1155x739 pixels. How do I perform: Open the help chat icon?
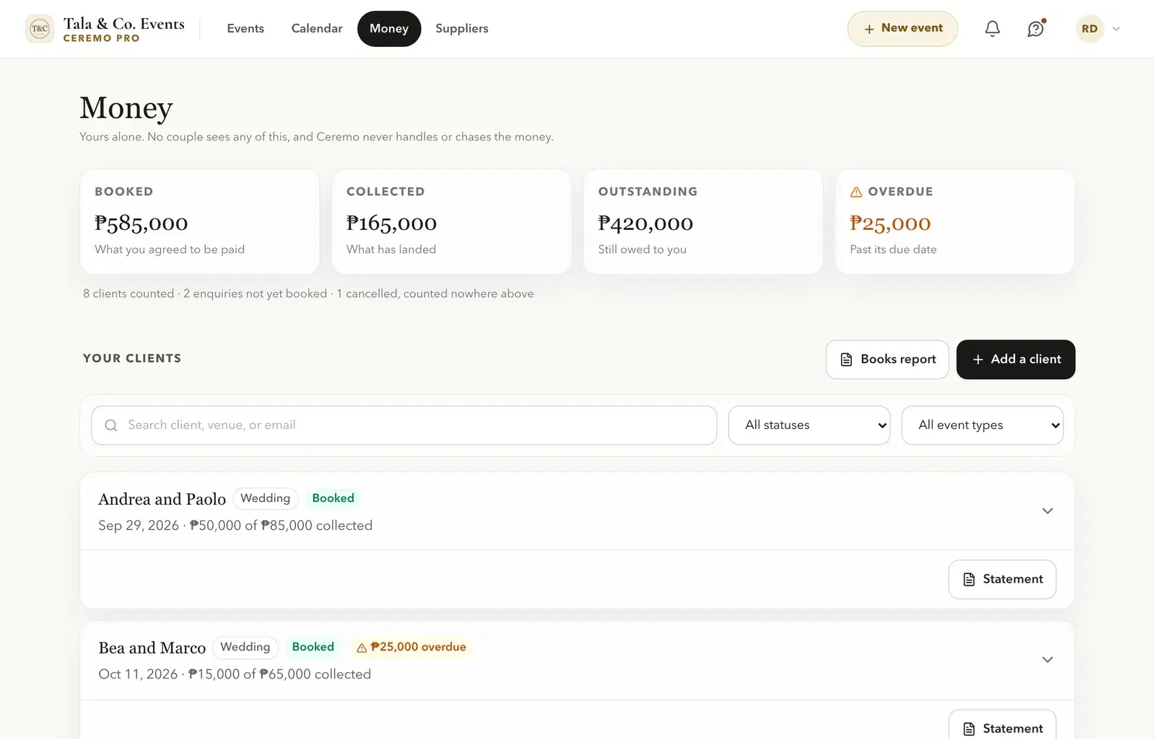pyautogui.click(x=1036, y=29)
